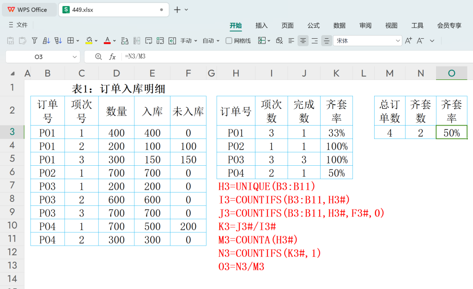
Task: Open the 会员专享 tab
Action: click(449, 25)
